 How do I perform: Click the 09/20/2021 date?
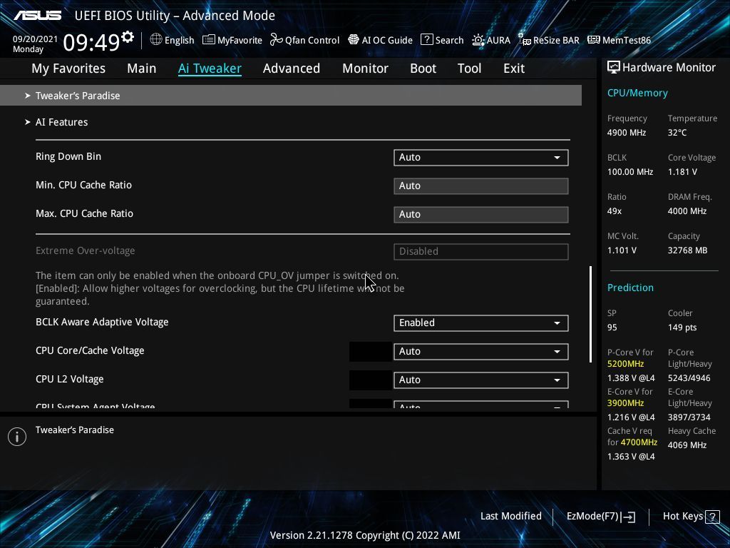click(x=35, y=39)
